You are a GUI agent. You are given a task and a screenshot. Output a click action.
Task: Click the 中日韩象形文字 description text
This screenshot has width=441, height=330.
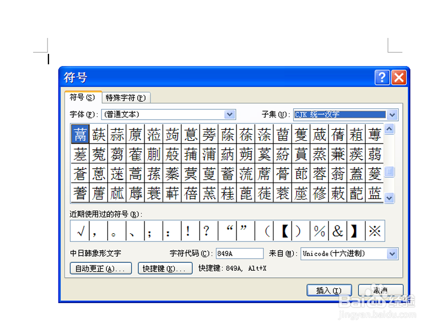(95, 253)
